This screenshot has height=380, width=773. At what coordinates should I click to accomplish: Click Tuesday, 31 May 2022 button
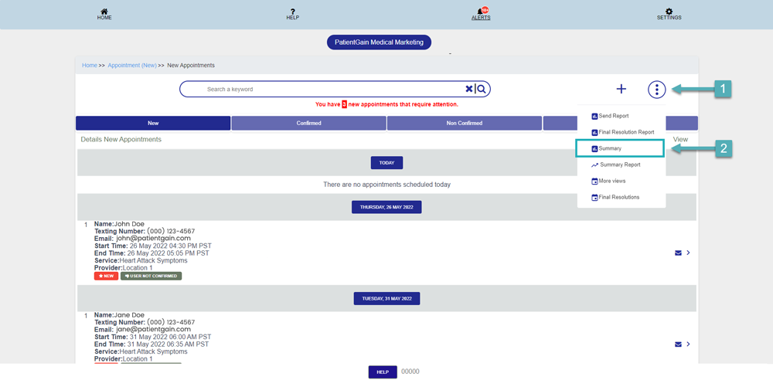click(386, 298)
